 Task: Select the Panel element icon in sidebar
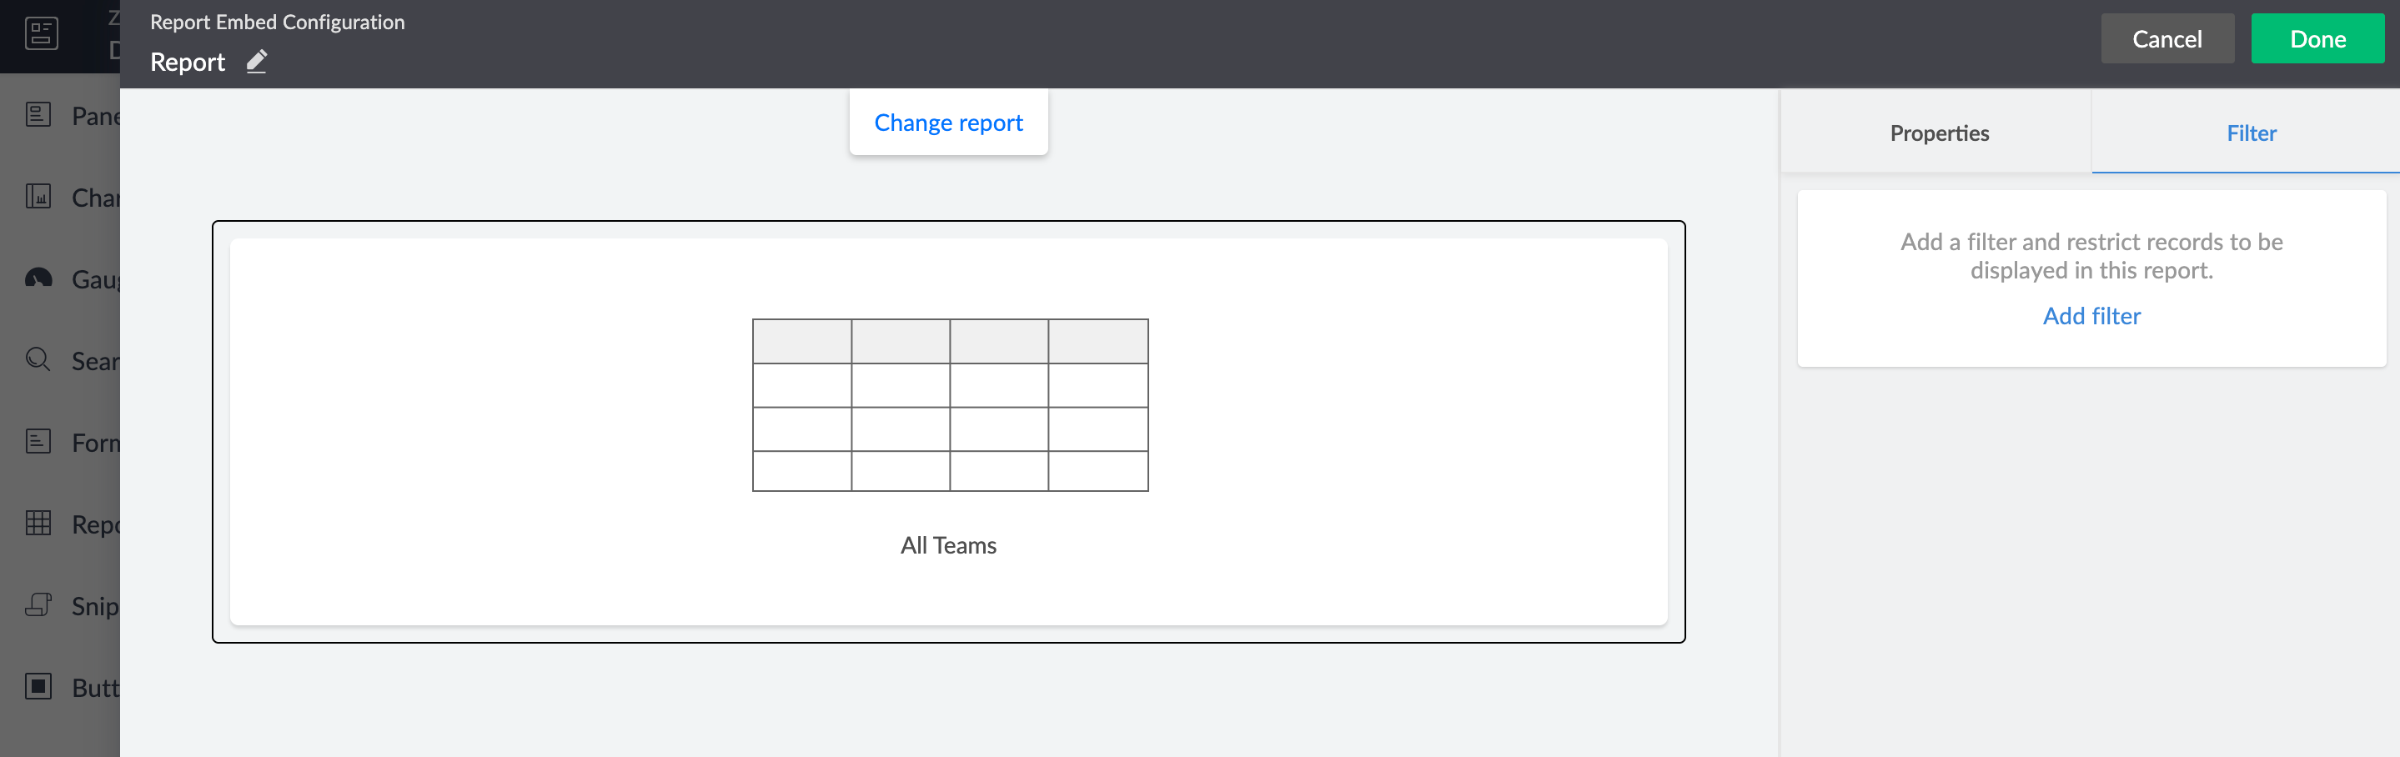click(38, 114)
